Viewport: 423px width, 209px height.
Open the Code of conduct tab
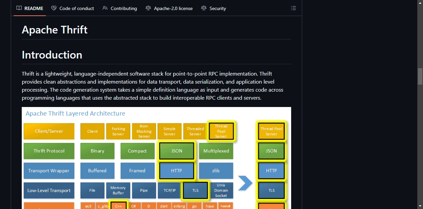coord(73,8)
